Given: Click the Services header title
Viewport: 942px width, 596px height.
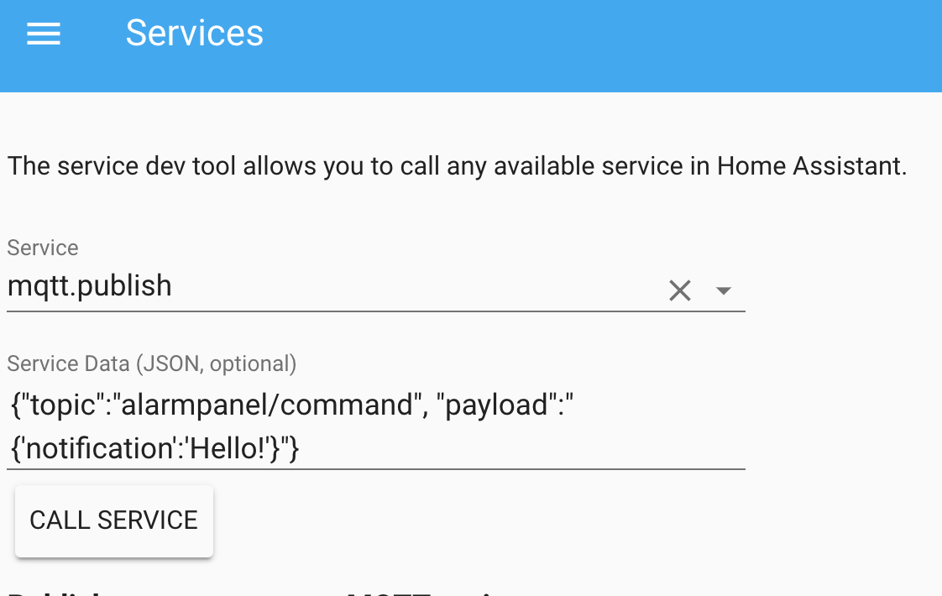Looking at the screenshot, I should tap(195, 34).
